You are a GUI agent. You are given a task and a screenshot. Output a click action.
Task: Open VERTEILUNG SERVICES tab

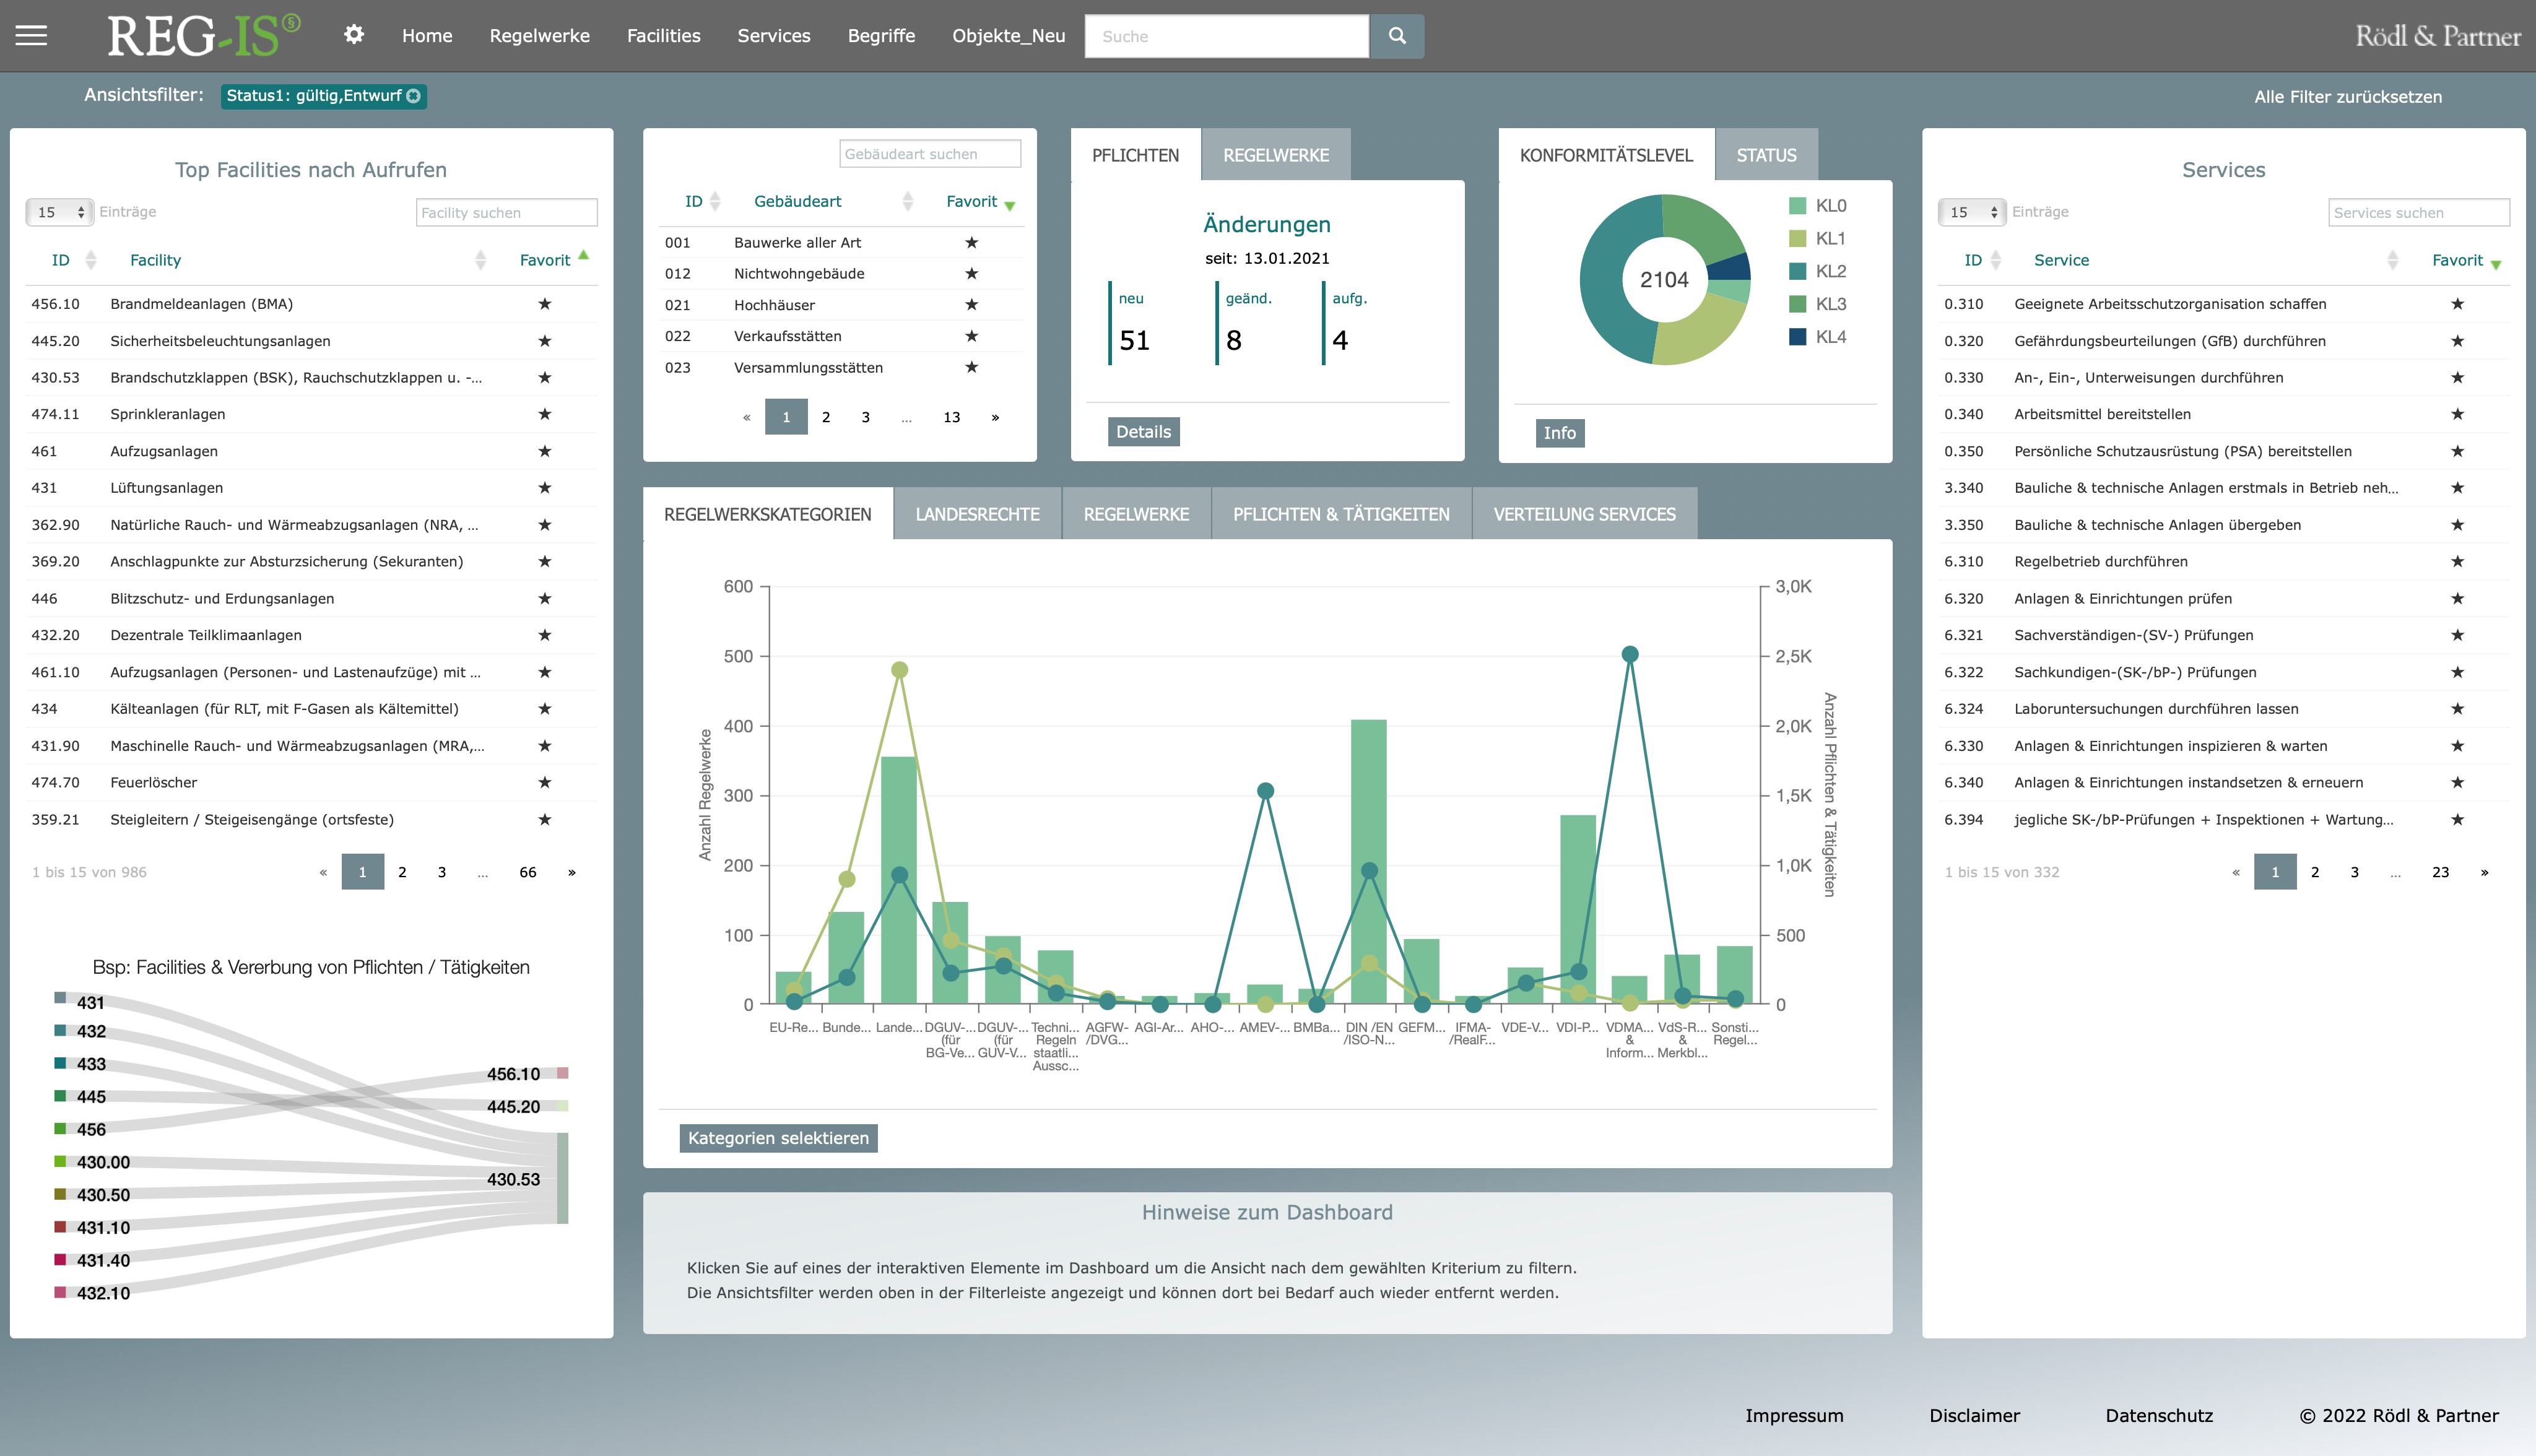point(1584,514)
